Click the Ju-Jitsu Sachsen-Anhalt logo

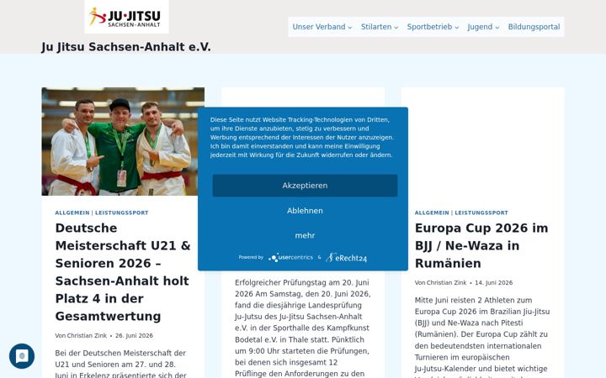[x=126, y=17]
